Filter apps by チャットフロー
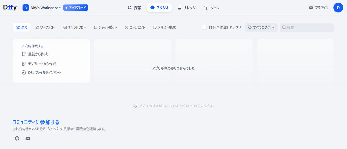The image size is (347, 149). pyautogui.click(x=75, y=27)
